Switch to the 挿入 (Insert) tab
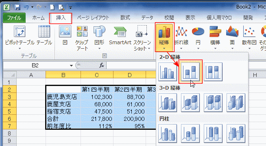 (61, 18)
